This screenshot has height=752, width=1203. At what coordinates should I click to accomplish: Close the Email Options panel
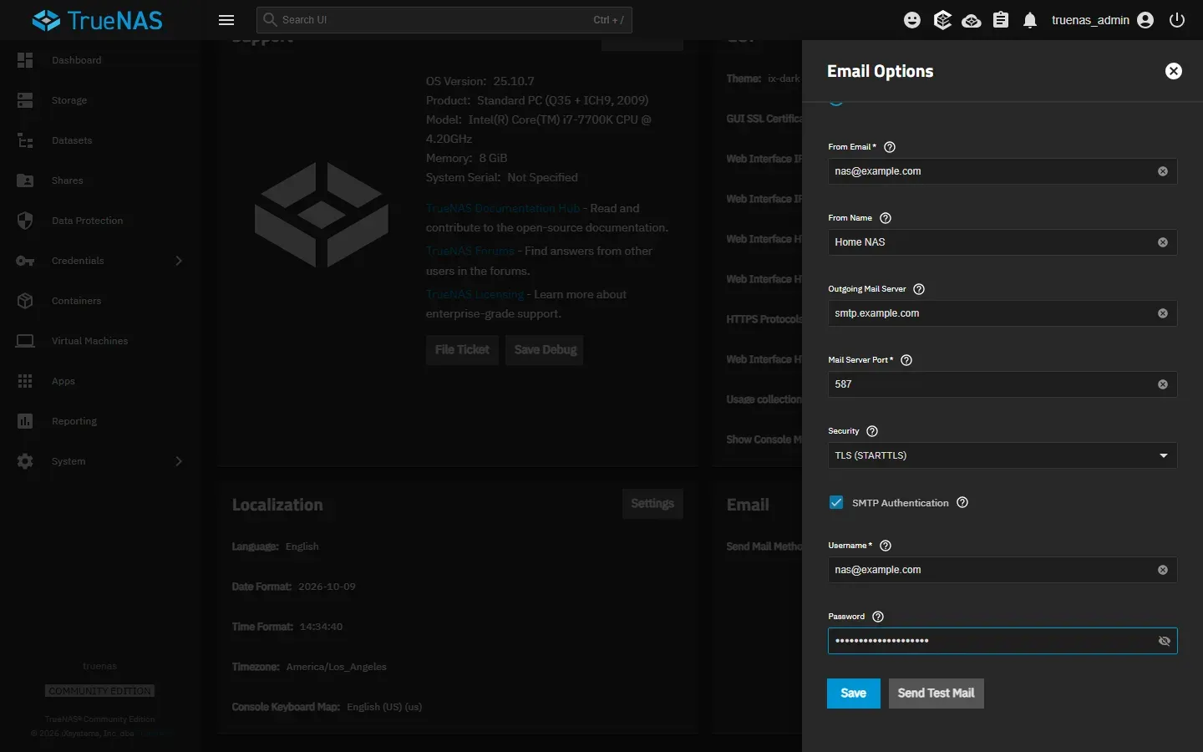pyautogui.click(x=1174, y=71)
